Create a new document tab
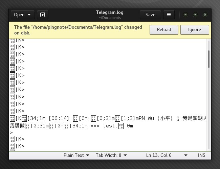 pyautogui.click(x=43, y=15)
